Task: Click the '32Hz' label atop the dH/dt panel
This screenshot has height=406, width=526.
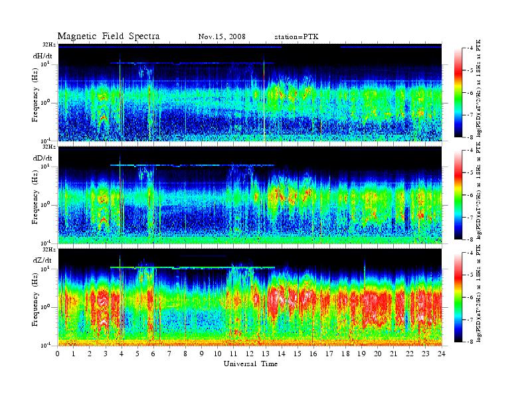Action: click(x=49, y=44)
